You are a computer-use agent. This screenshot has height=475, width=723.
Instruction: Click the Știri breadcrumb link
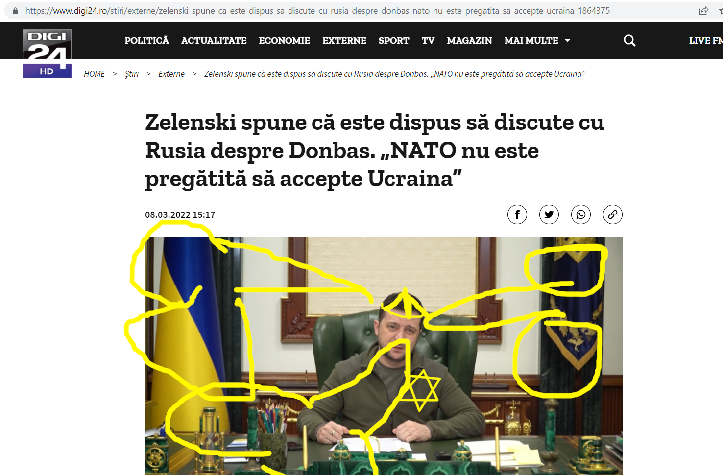click(132, 74)
